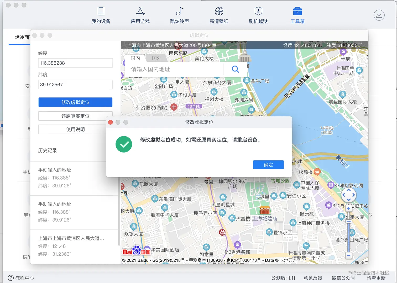Focus the 纬度 latitude input field
This screenshot has width=397, height=283.
[x=75, y=85]
